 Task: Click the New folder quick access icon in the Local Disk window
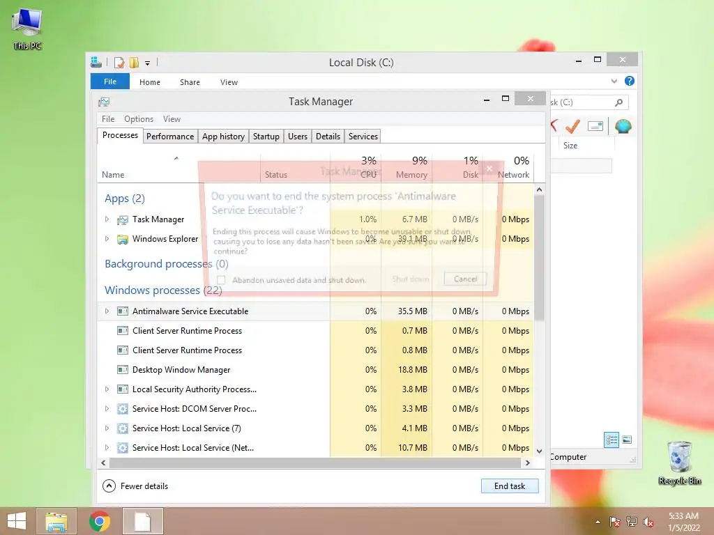(x=135, y=62)
